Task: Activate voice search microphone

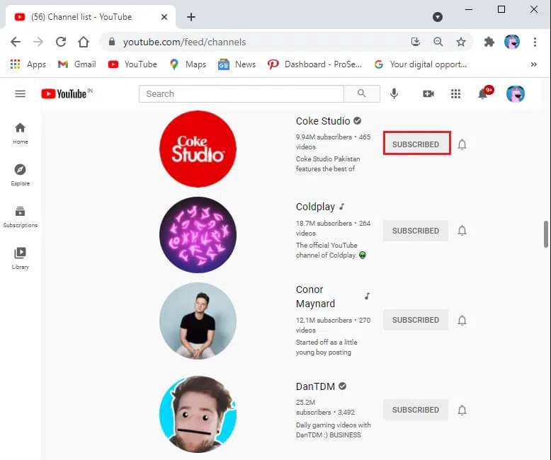Action: pos(394,93)
